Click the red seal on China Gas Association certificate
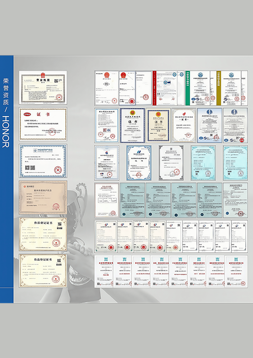This screenshot has height=358, width=253. point(58,170)
